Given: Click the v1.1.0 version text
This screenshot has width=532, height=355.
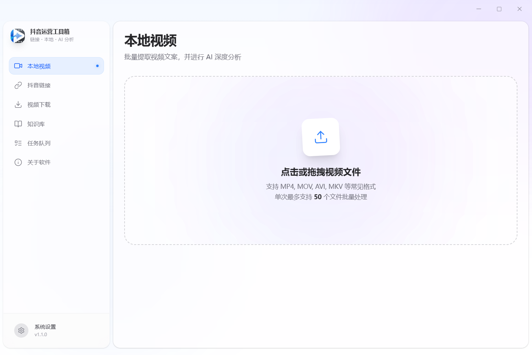Looking at the screenshot, I should point(41,334).
